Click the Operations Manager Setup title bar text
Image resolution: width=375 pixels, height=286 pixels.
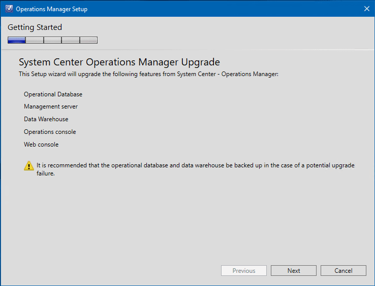(52, 9)
